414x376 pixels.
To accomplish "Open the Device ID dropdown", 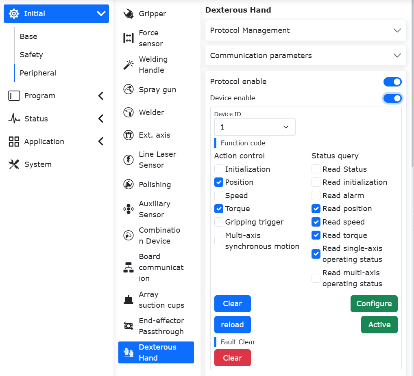I will click(255, 127).
